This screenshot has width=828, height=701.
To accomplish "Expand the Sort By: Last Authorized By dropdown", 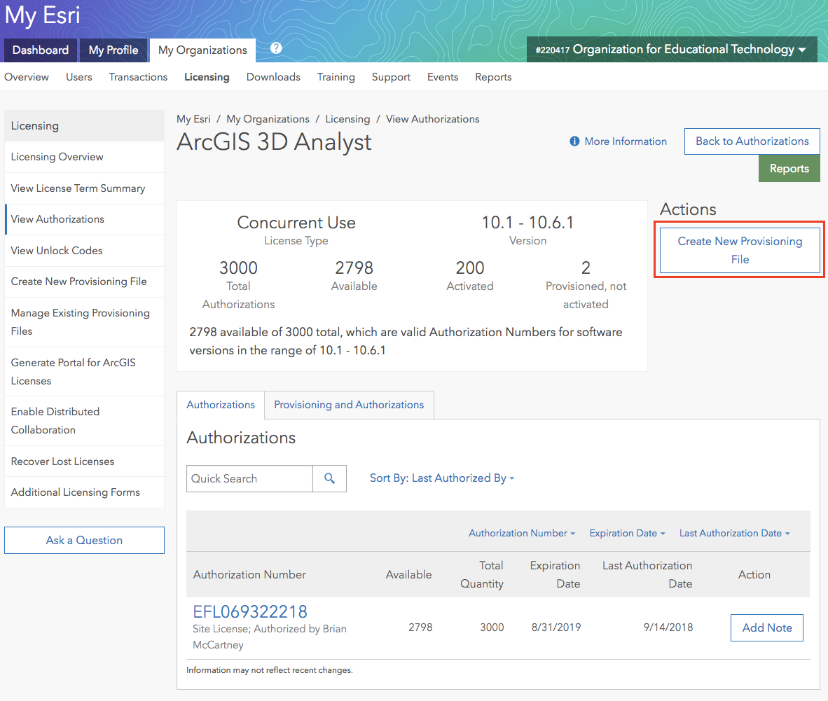I will click(442, 478).
